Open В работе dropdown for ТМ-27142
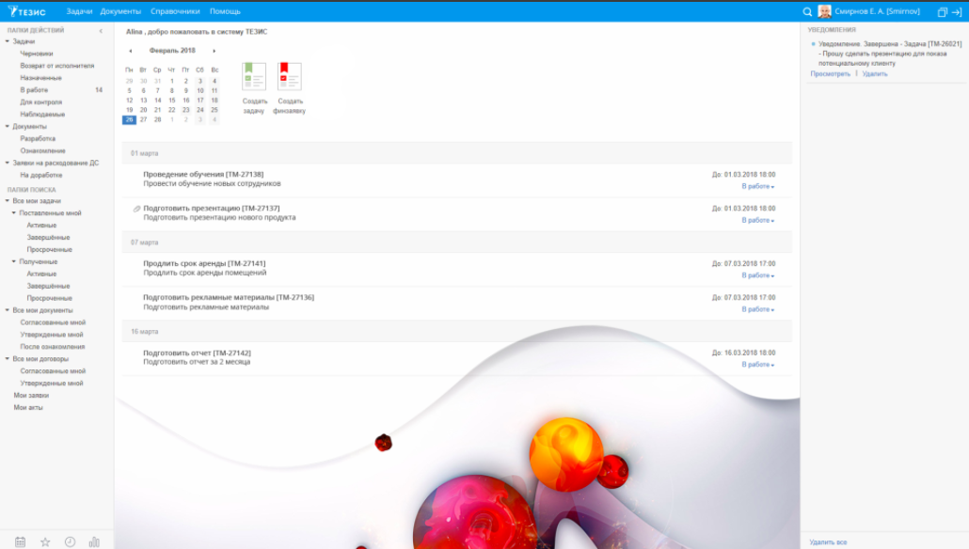 [x=757, y=365]
